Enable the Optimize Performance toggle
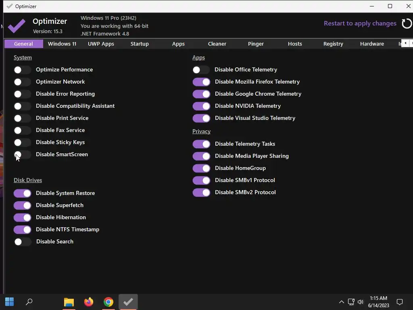 (23, 70)
